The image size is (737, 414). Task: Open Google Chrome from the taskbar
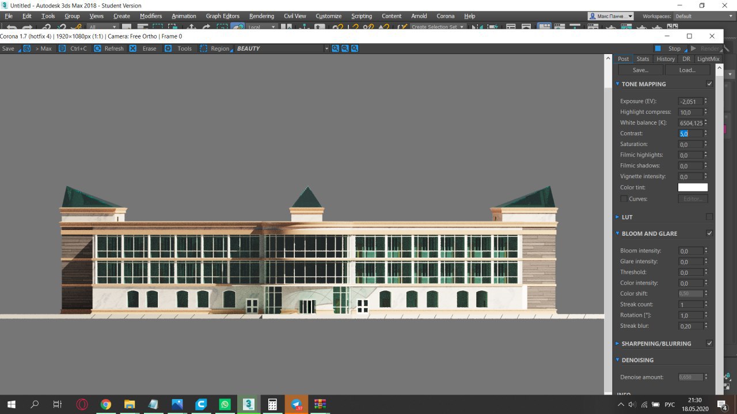[105, 404]
